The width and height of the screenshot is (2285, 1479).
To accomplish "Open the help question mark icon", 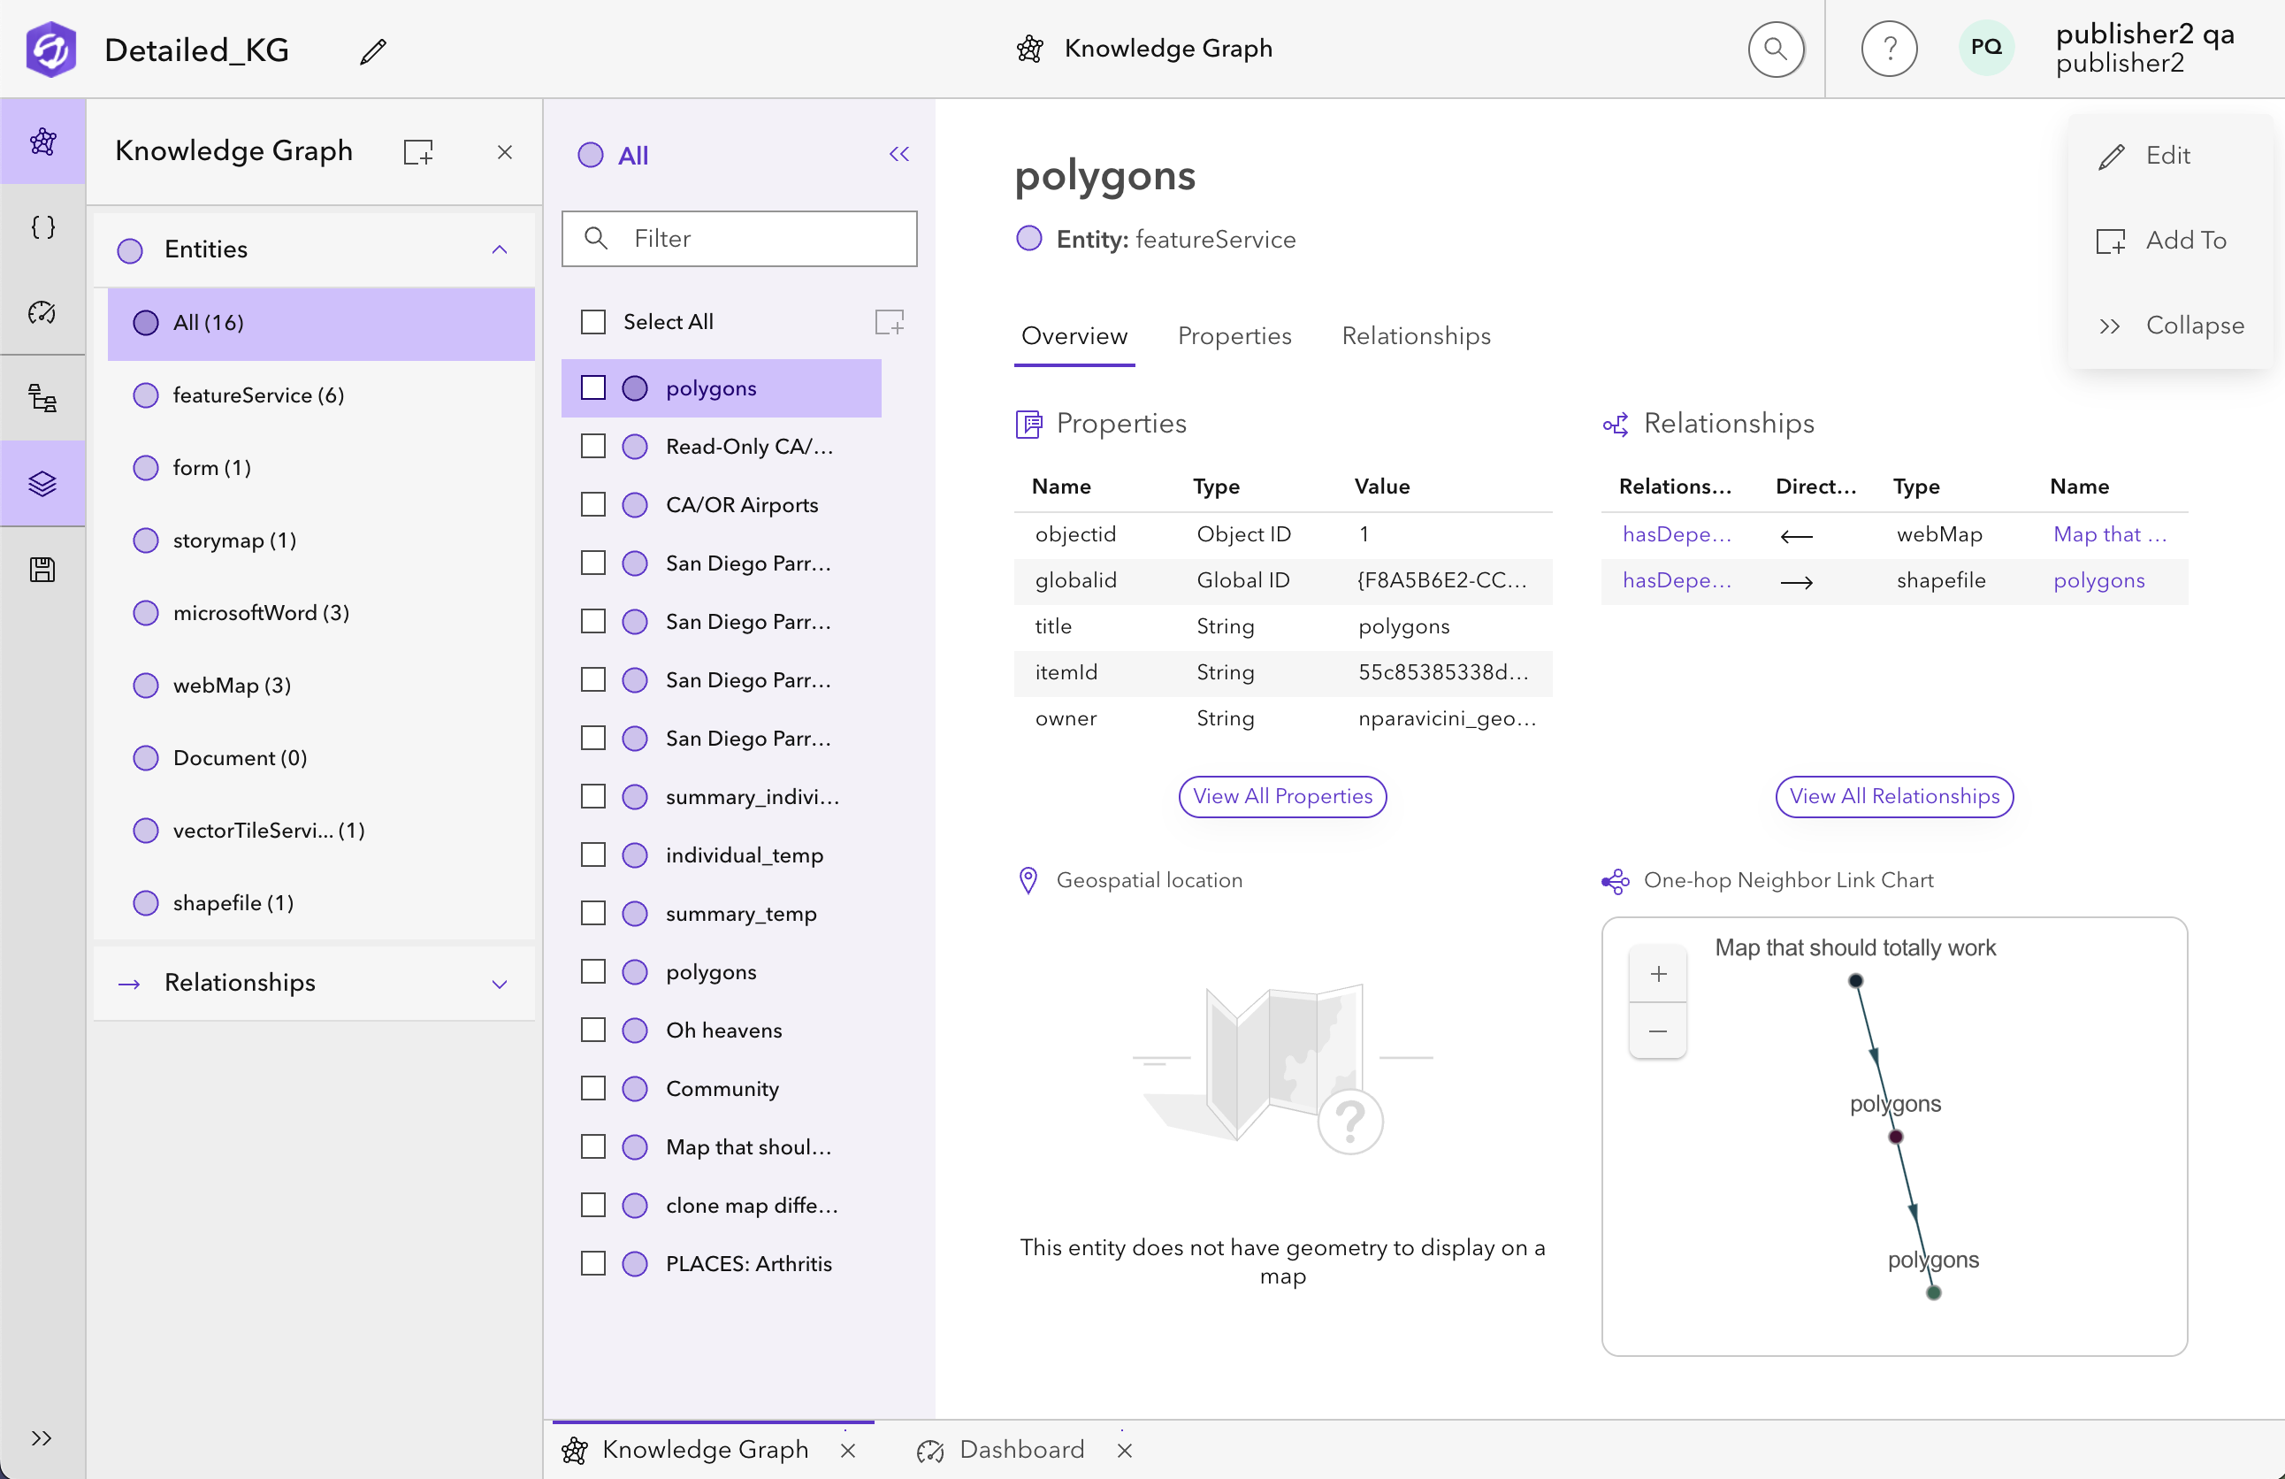I will 1889,49.
